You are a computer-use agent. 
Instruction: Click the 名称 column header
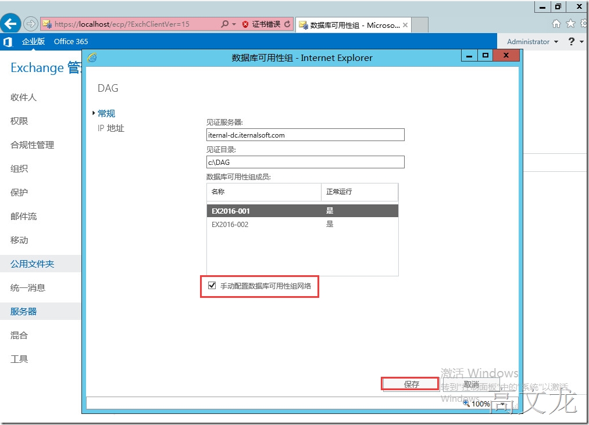[264, 192]
